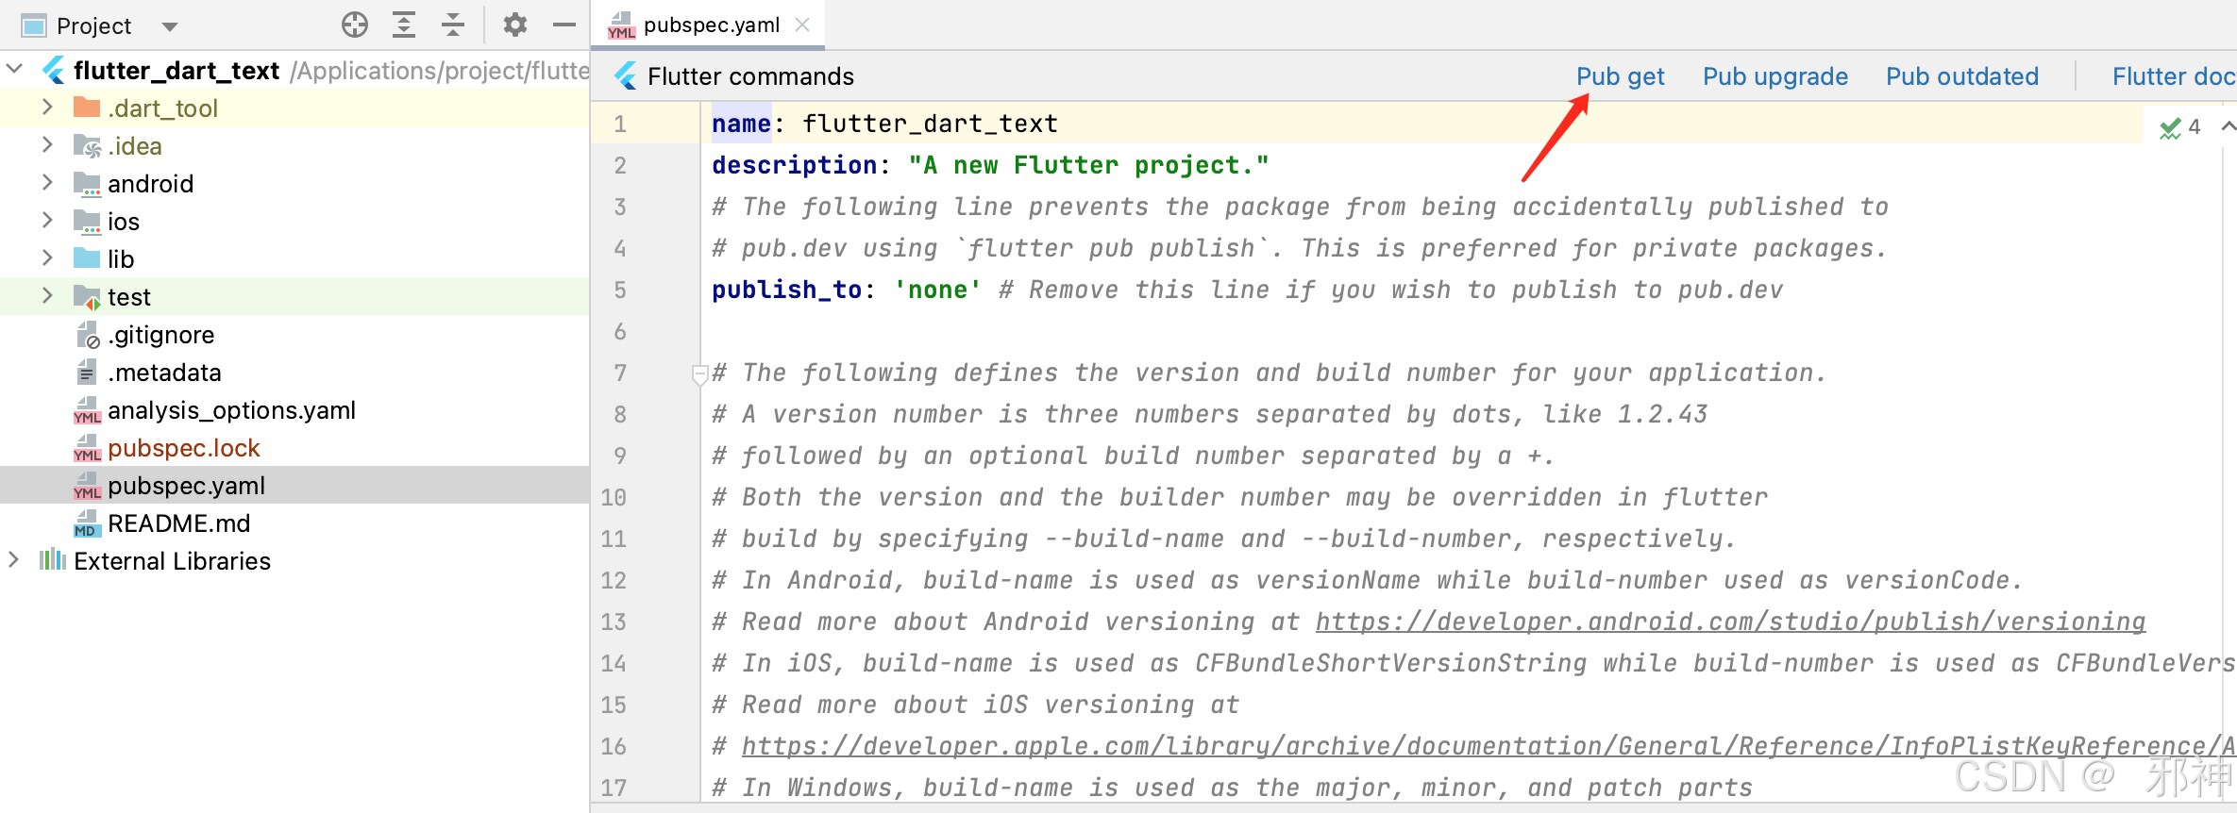Select the .metadata file
This screenshot has width=2237, height=813.
pos(164,373)
